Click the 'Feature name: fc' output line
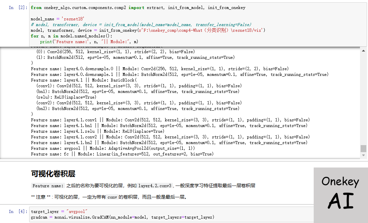 (x=122, y=154)
